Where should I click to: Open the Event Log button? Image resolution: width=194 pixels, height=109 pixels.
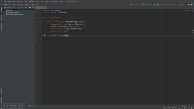[186, 106]
